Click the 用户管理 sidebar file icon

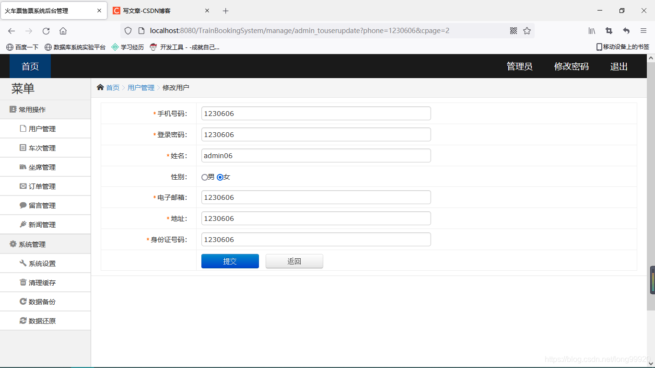click(23, 128)
